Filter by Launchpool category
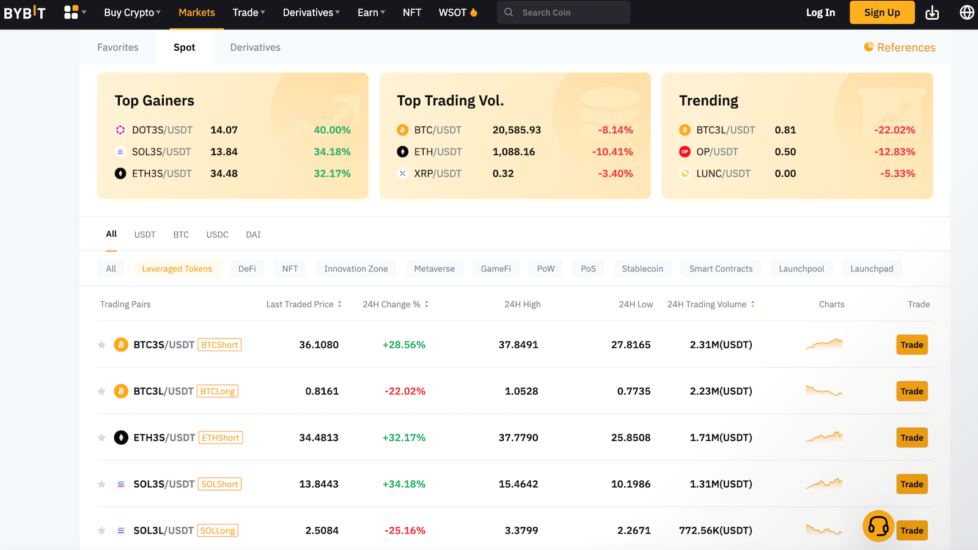Viewport: 978px width, 550px height. click(x=801, y=269)
